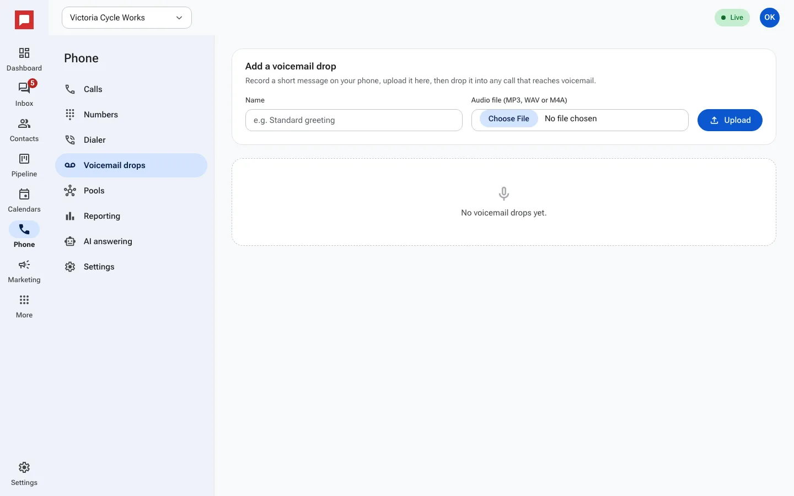Screen dimensions: 794x496
Task: Click the 'No file chosen' text
Action: click(x=571, y=118)
